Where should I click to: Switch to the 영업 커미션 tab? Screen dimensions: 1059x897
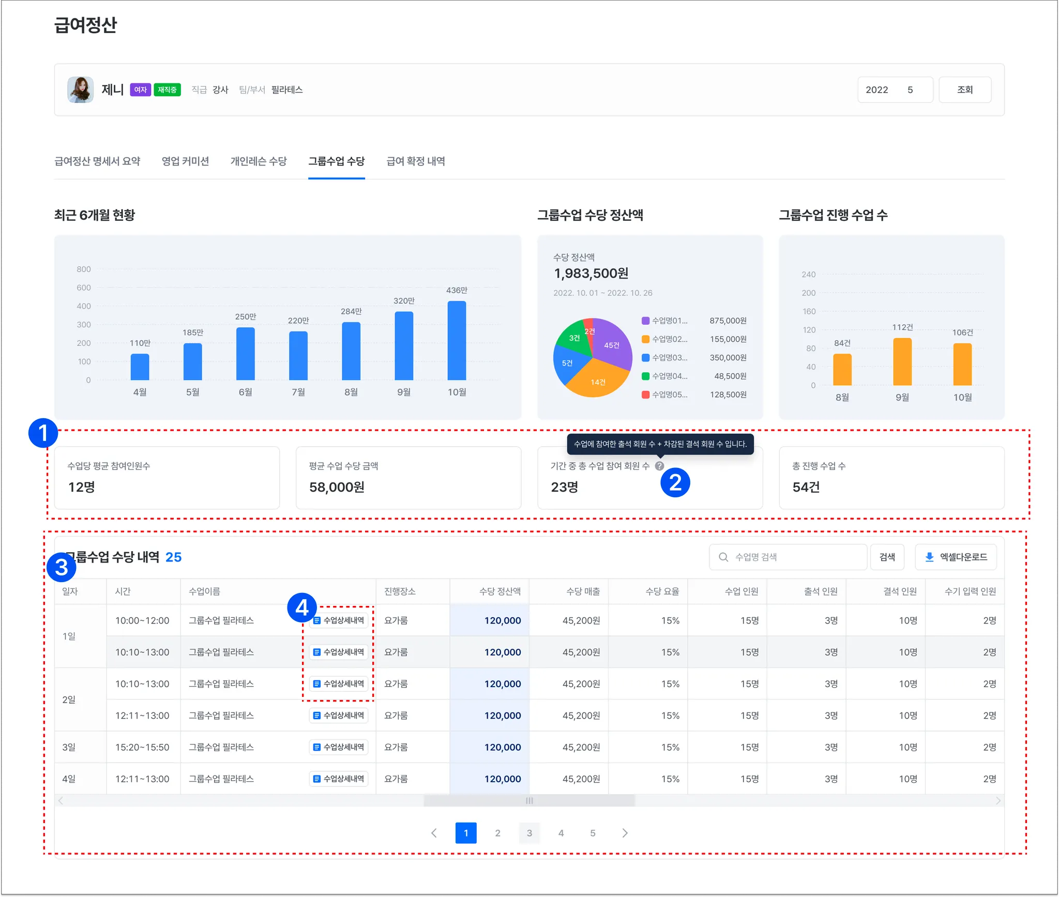click(185, 161)
